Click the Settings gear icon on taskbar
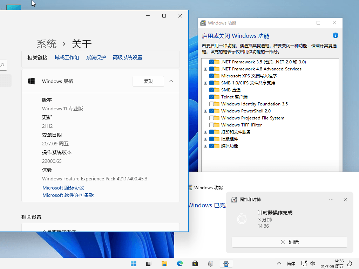Image resolution: width=359 pixels, height=269 pixels. 226,263
